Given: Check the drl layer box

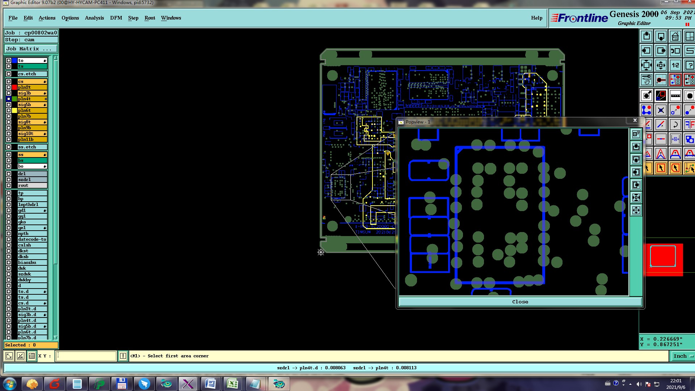Looking at the screenshot, I should pos(9,174).
